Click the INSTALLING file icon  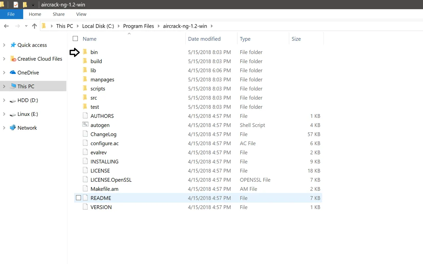85,161
